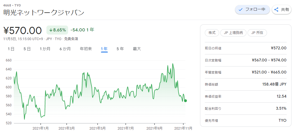Viewport: 294px width, 131px height.
Task: Click the 株価収益率 label
Action: coord(213,96)
